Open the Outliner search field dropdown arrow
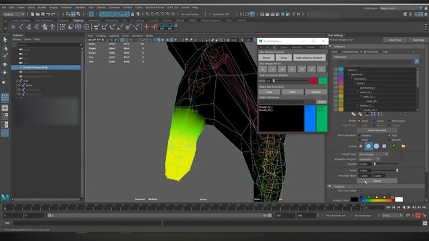This screenshot has width=429, height=241. (x=81, y=45)
